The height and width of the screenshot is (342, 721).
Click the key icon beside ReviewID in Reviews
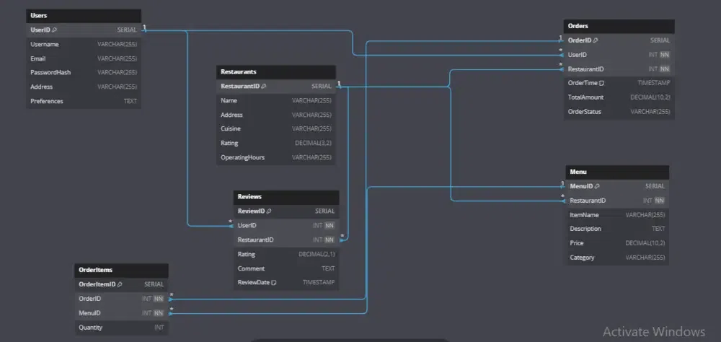click(269, 211)
